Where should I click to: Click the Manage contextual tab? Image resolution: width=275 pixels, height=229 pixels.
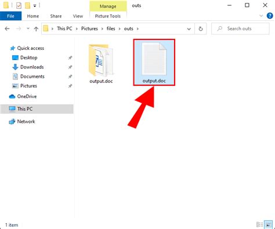[108, 6]
